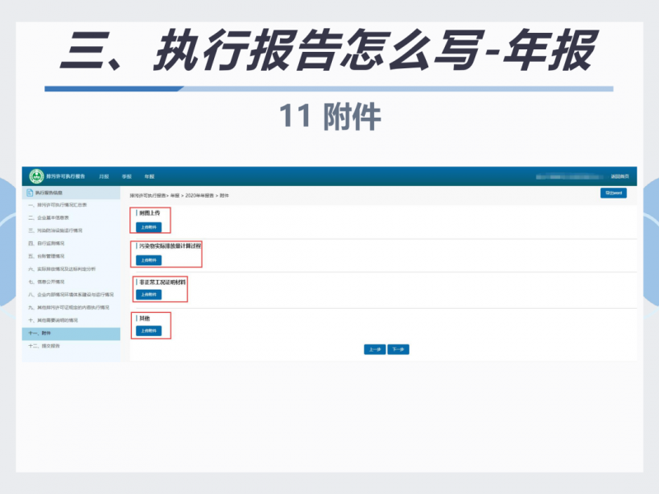The image size is (659, 494).
Task: Click the 导出word button
Action: click(614, 193)
